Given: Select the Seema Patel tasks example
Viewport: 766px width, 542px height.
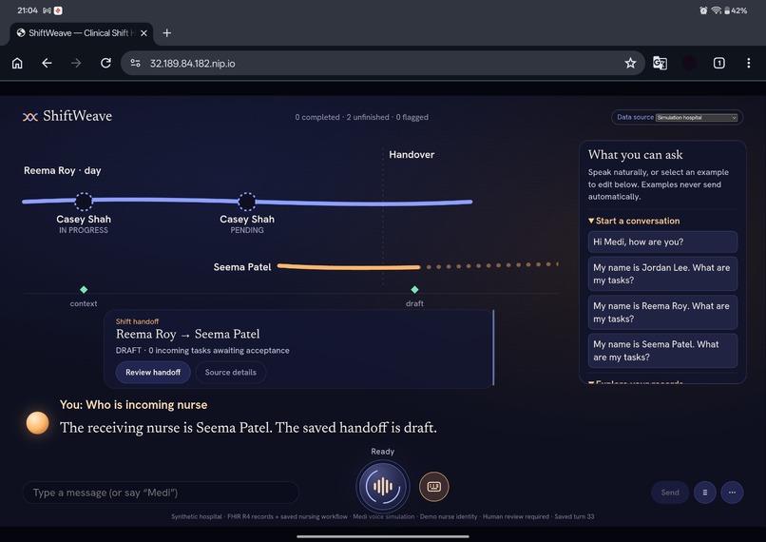Looking at the screenshot, I should [x=662, y=351].
